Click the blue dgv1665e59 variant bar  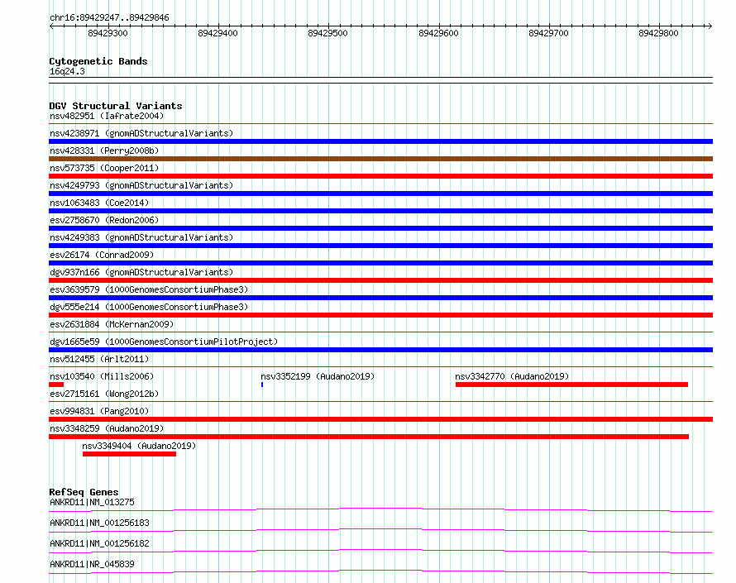pos(380,350)
